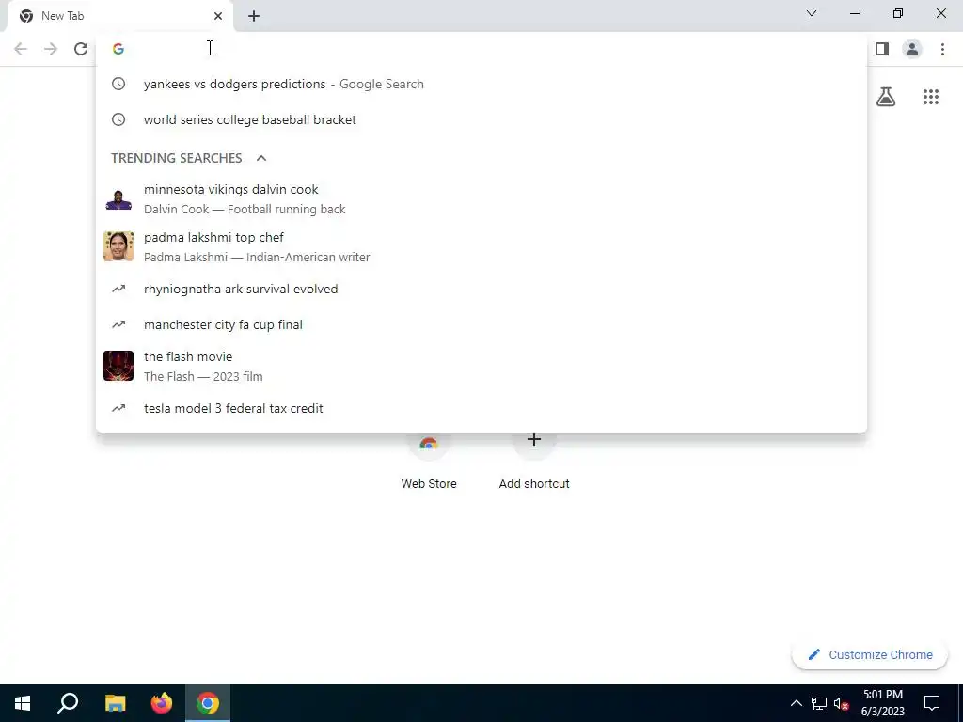The image size is (963, 722).
Task: Click the Google G icon in address bar
Action: click(x=118, y=49)
